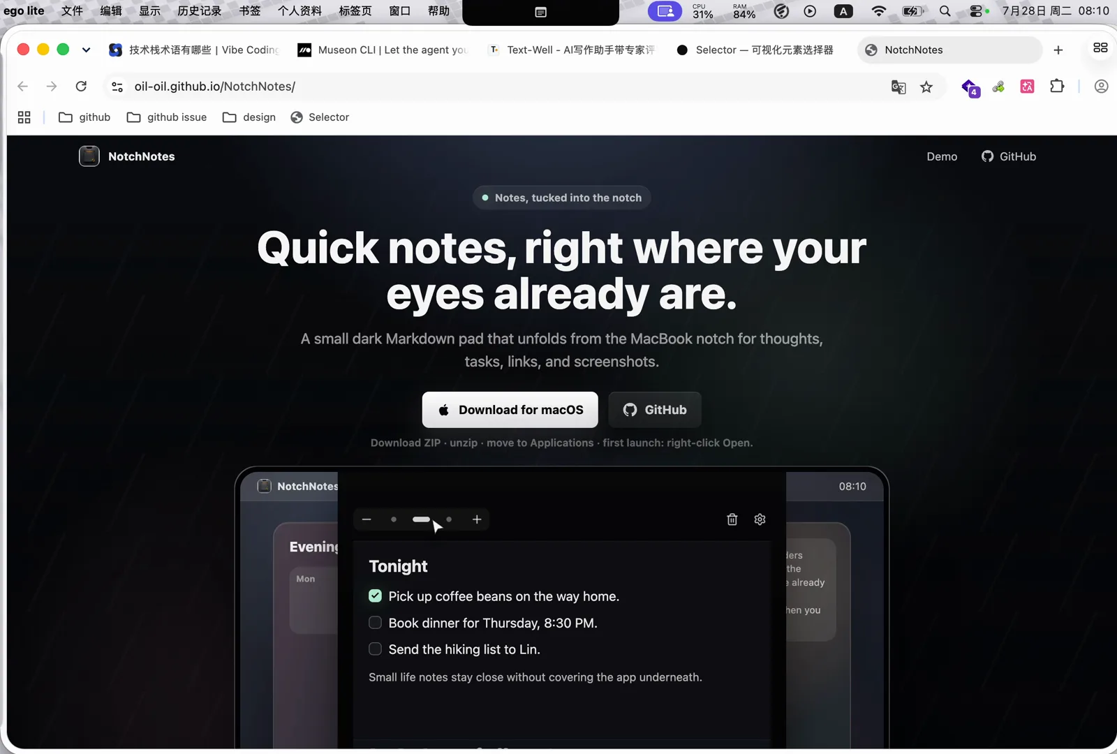
Task: Click the minus icon in note toolbar
Action: 367,519
